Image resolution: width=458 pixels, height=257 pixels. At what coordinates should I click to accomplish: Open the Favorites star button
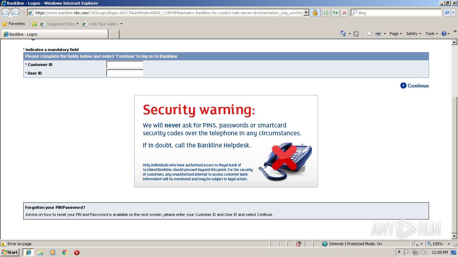(x=13, y=24)
